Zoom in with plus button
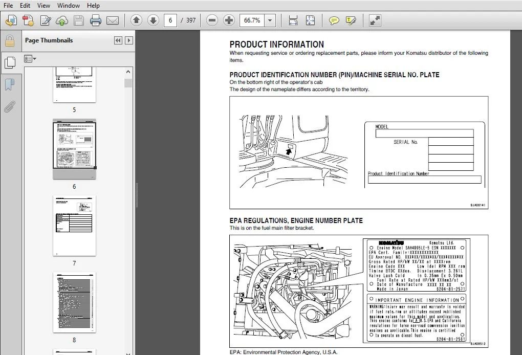This screenshot has width=522, height=355. coord(229,20)
